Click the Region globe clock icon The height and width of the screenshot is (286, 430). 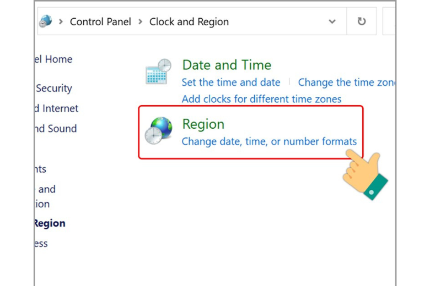tap(158, 130)
